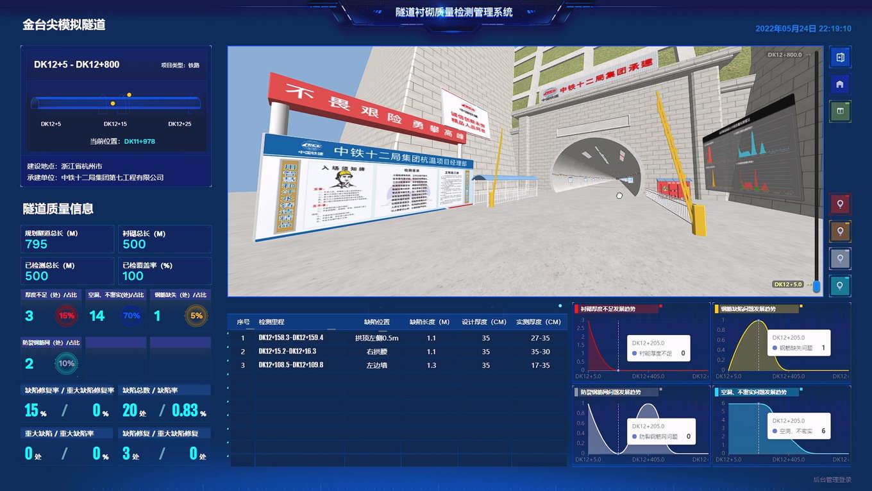Screen dimensions: 872x491
Task: Click the blue 70% donut indicator
Action: 131,315
